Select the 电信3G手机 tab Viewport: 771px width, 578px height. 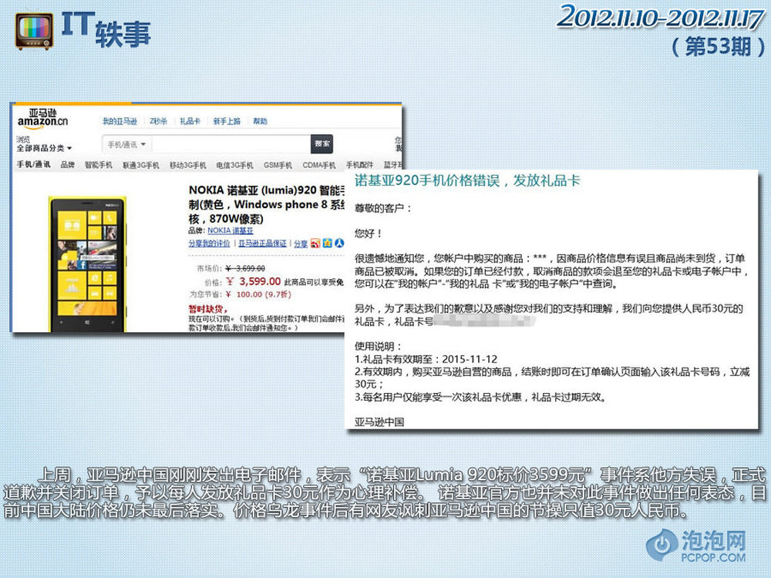(x=234, y=165)
